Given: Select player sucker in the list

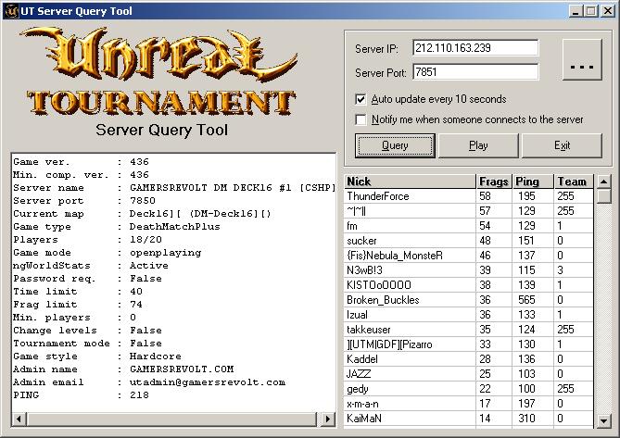Looking at the screenshot, I should point(469,241).
